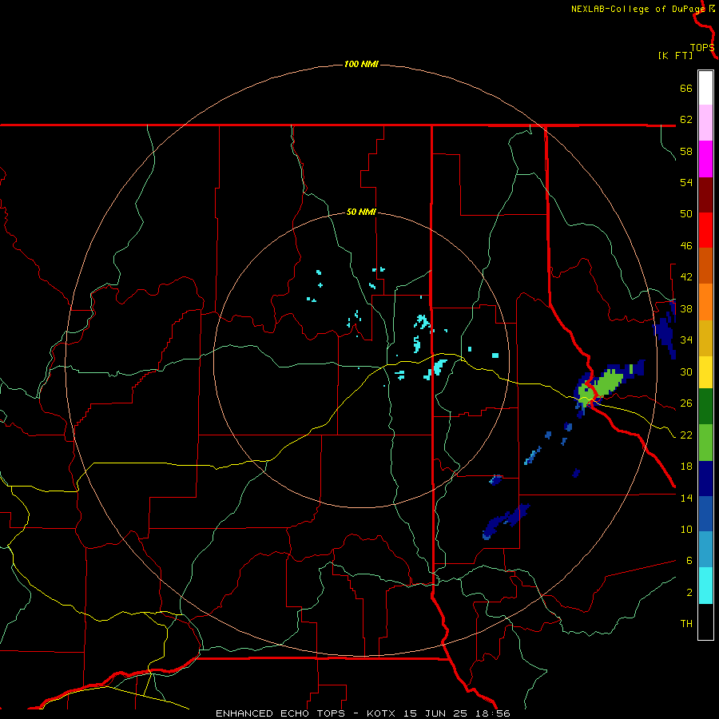Click the light pink legend swatch
Viewport: 719px width, 719px height.
pos(705,122)
